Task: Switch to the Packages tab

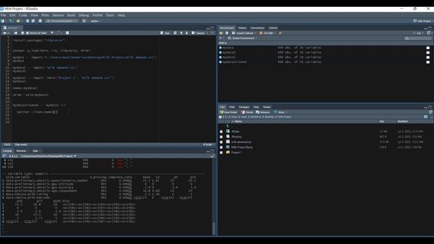Action: coord(244,107)
